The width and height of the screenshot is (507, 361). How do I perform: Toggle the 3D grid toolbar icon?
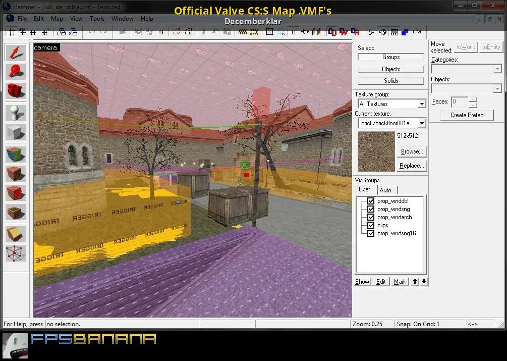(22, 32)
